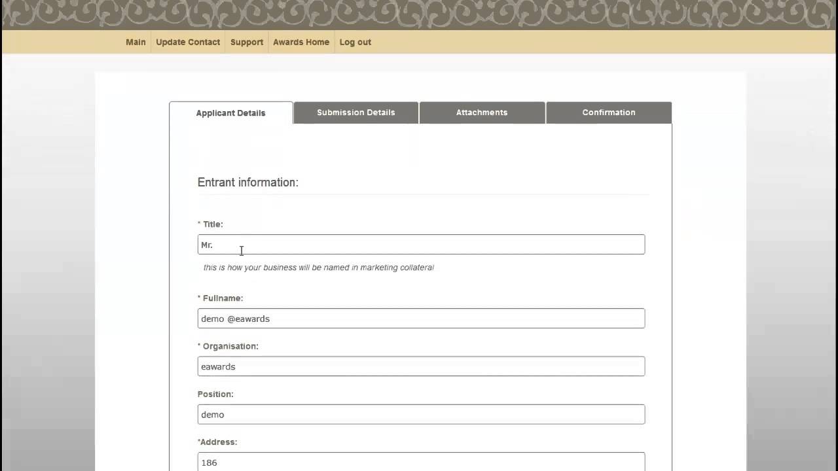The height and width of the screenshot is (471, 838).
Task: Click the Log out link
Action: click(355, 42)
